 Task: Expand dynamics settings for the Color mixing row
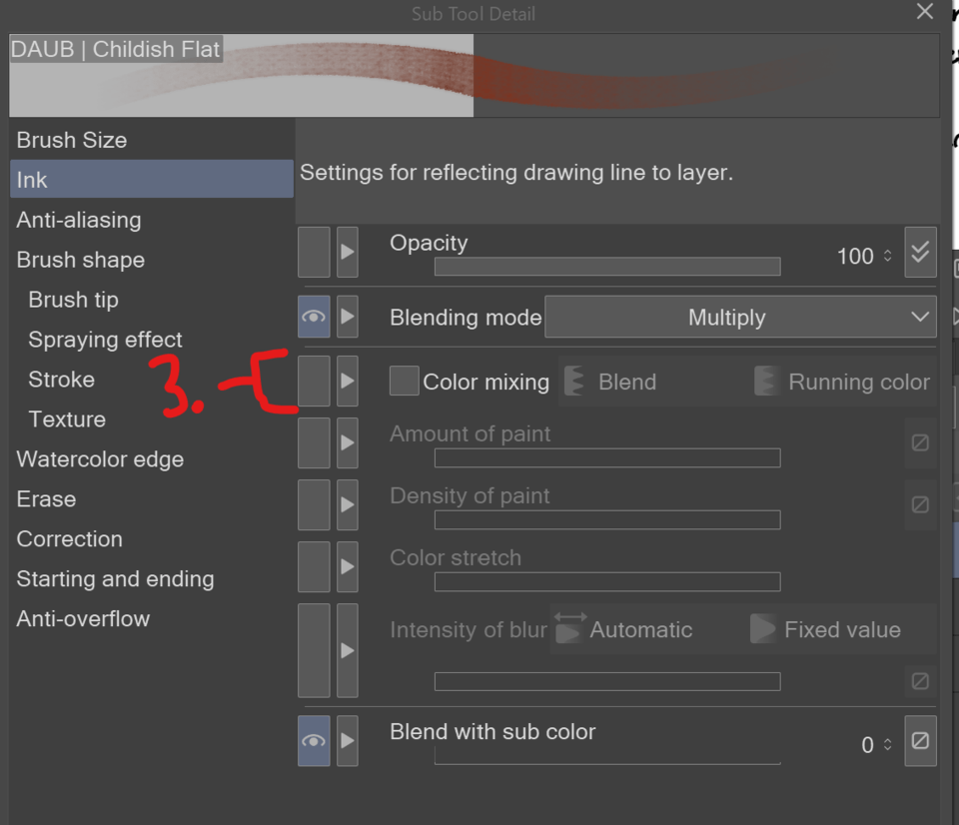click(347, 382)
